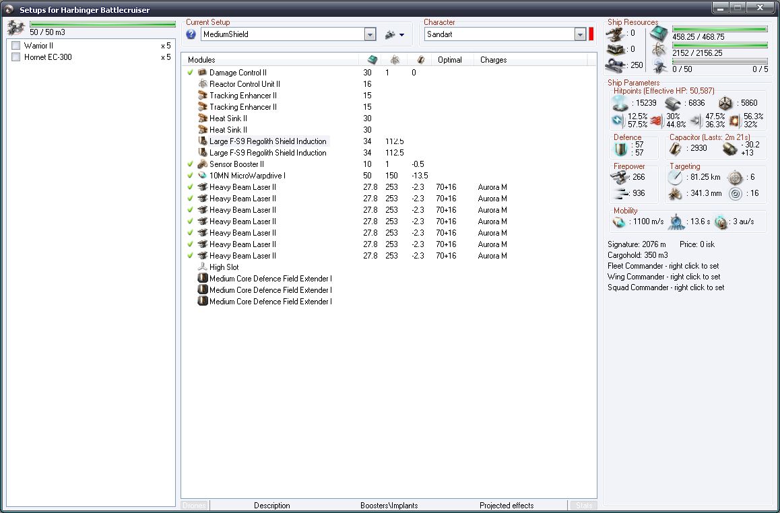
Task: Switch to the Stats tab
Action: coord(583,506)
